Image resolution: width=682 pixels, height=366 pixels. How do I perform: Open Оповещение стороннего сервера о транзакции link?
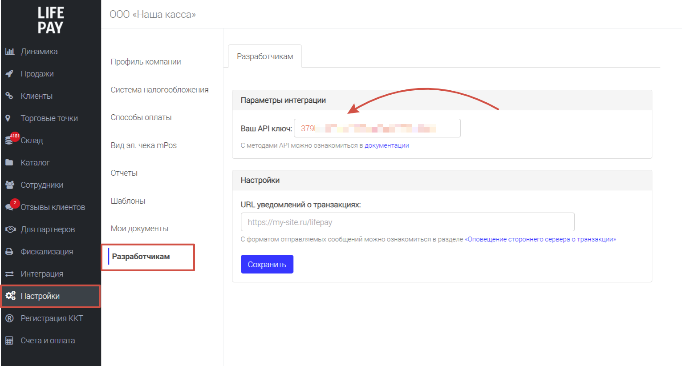[x=540, y=239]
